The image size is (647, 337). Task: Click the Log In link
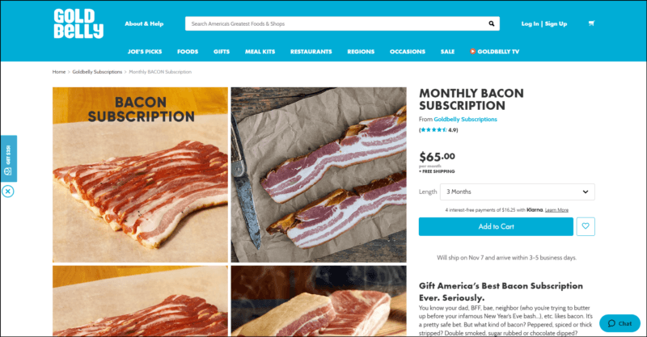[x=530, y=24]
